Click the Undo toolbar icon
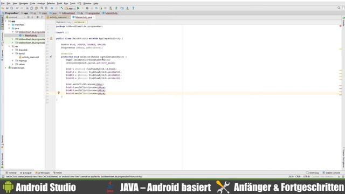The width and height of the screenshot is (345, 194). (17, 8)
